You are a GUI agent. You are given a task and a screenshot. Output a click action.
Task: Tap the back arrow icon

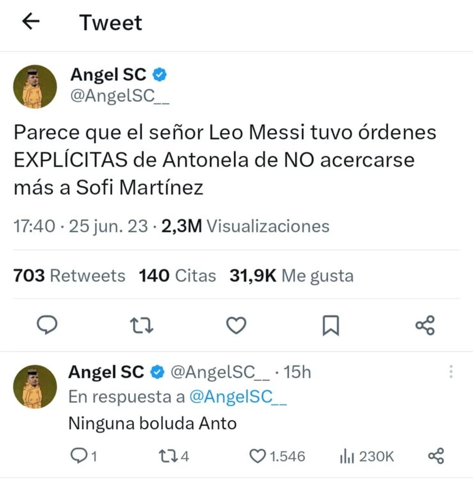click(31, 21)
